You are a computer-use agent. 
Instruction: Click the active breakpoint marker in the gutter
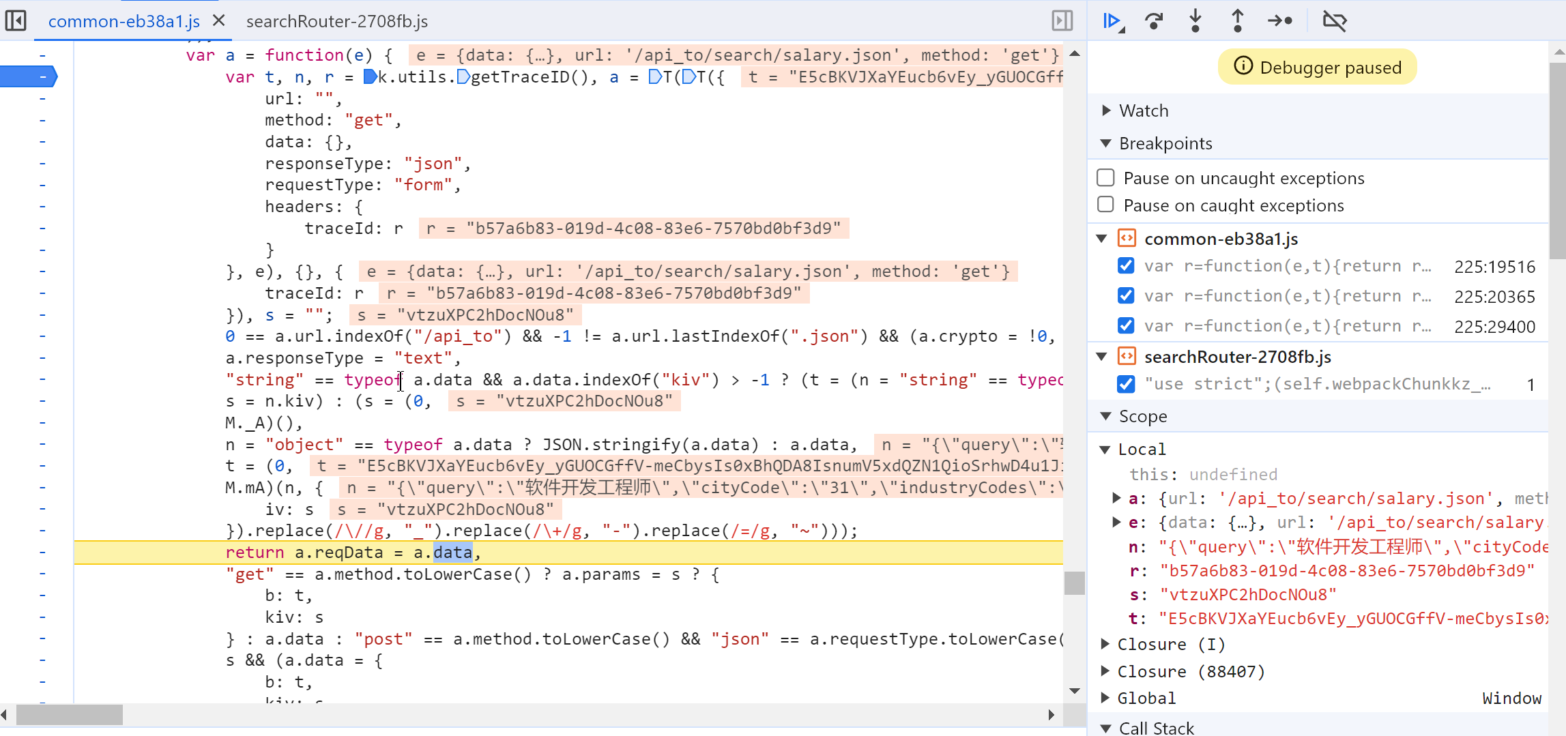pyautogui.click(x=29, y=76)
